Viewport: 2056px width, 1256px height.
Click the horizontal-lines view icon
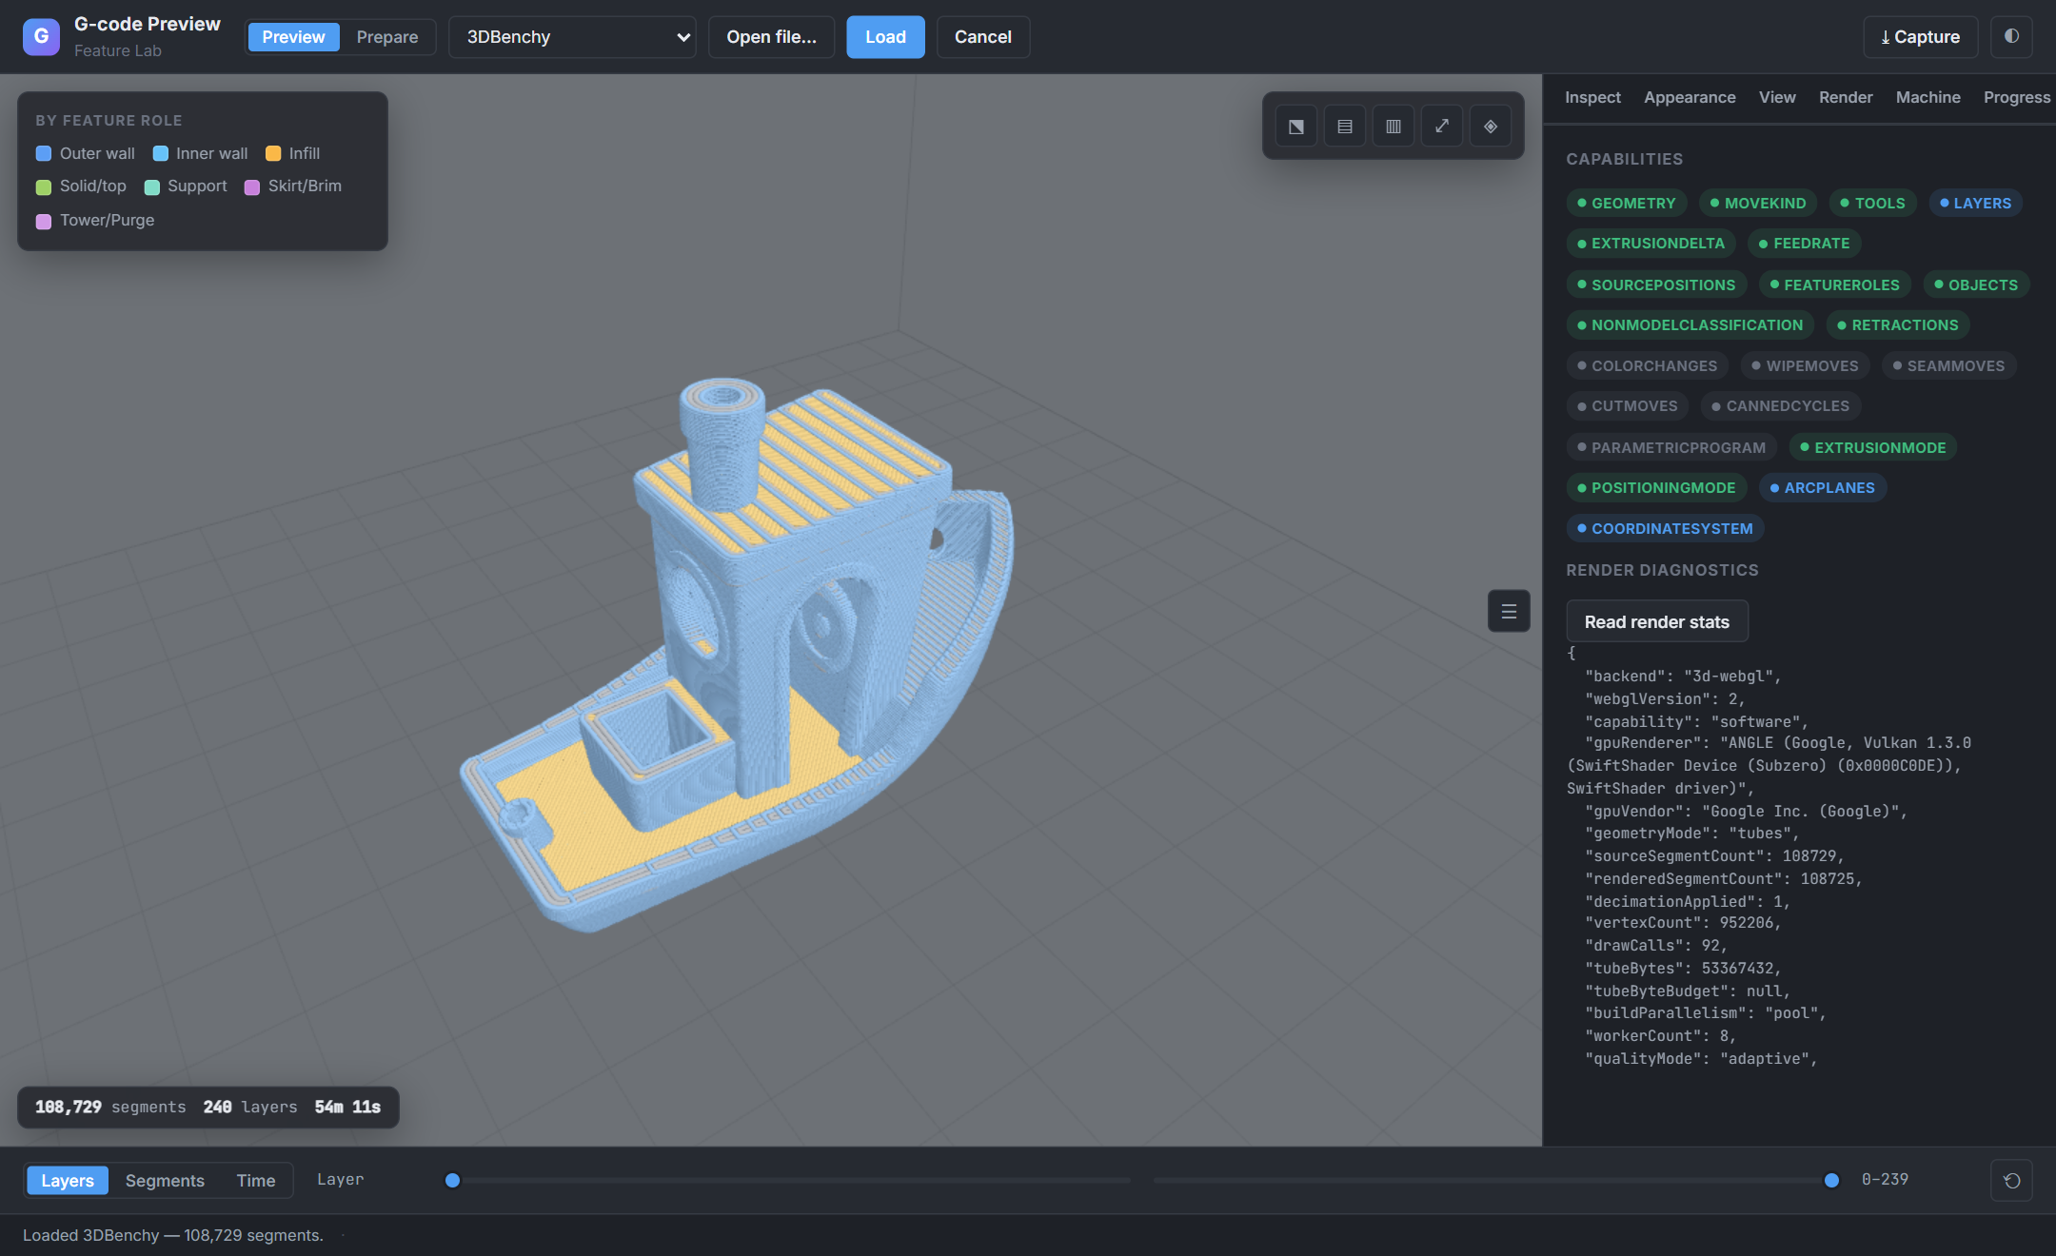tap(1344, 127)
